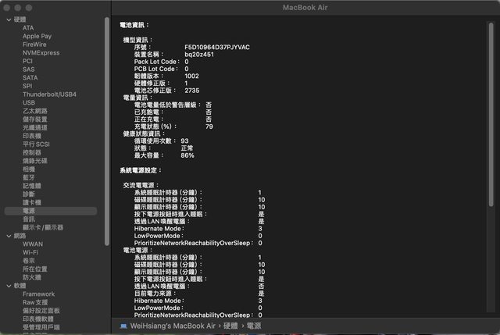Collapse the 軟體 (Software) section
Screen dimensions: 500x335
tap(8, 286)
